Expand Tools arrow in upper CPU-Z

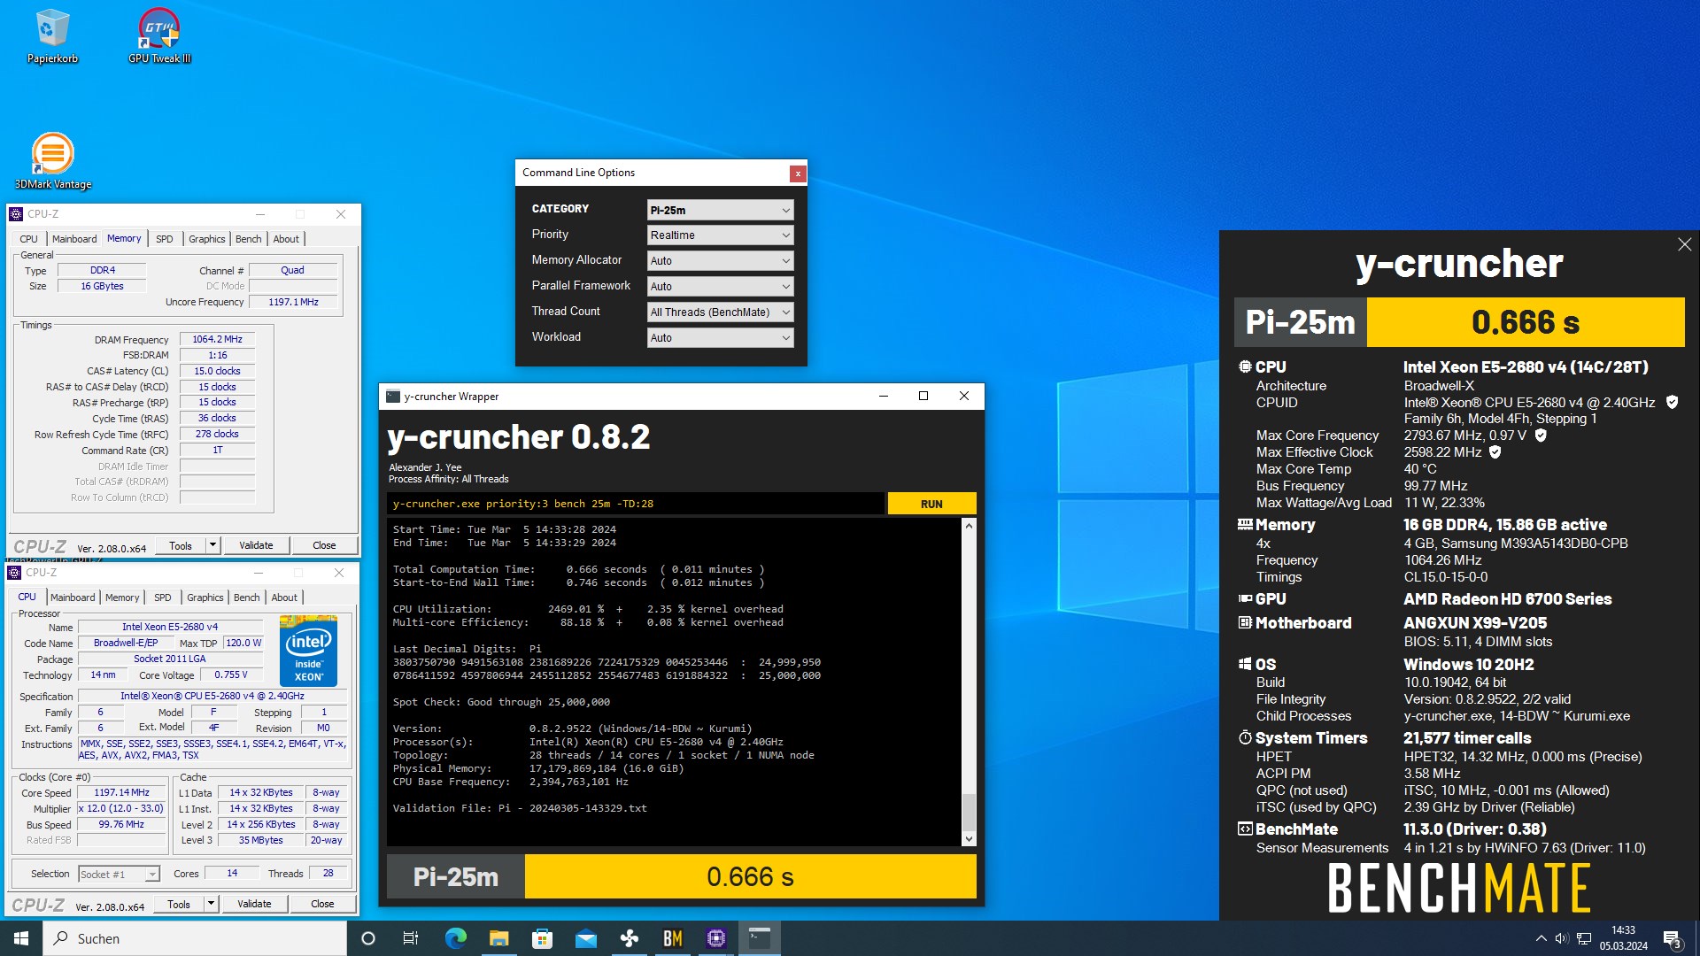coord(212,545)
